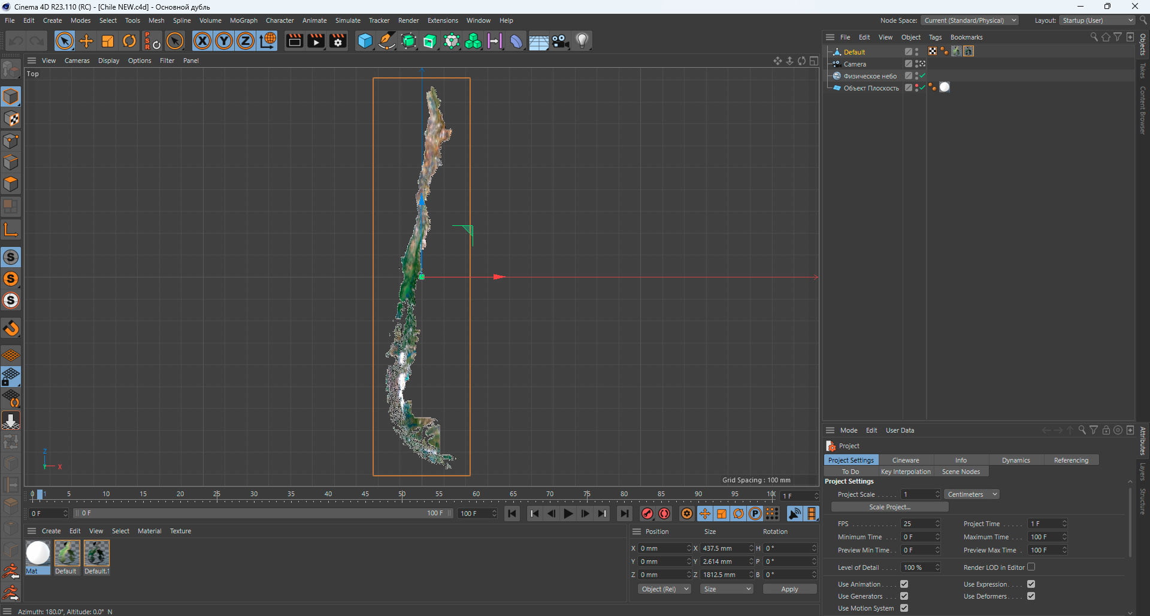Screen dimensions: 1150x616
Task: Click the FPS stepper arrows
Action: 937,524
